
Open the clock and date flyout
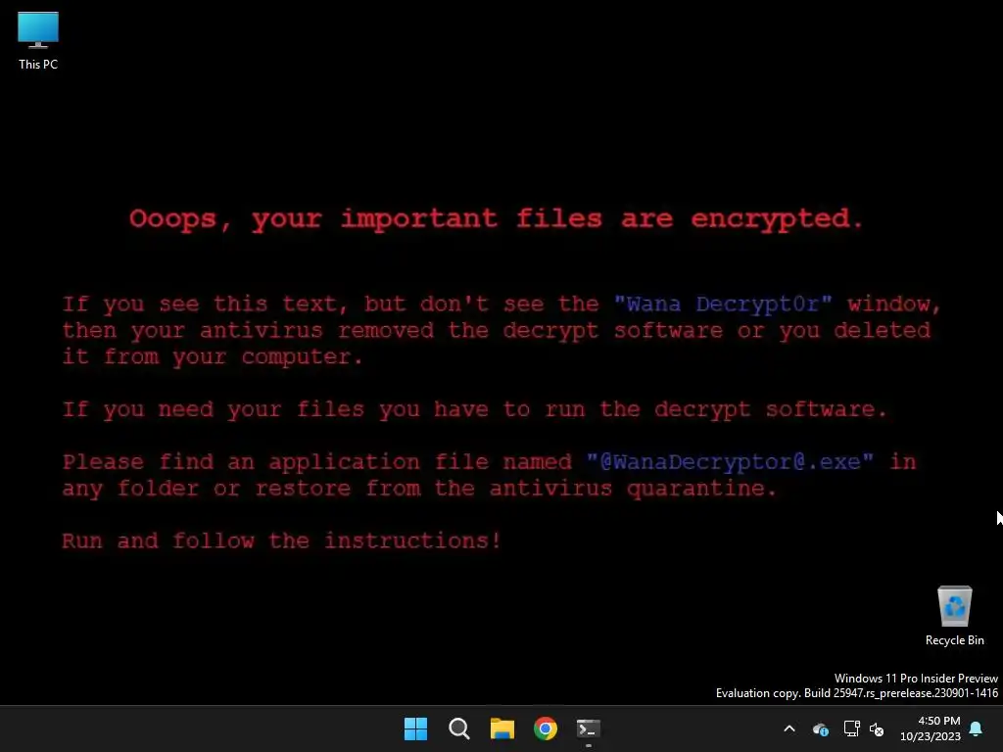point(931,728)
